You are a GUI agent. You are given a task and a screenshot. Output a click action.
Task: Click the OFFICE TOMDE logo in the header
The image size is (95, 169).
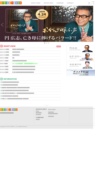click(11, 3)
